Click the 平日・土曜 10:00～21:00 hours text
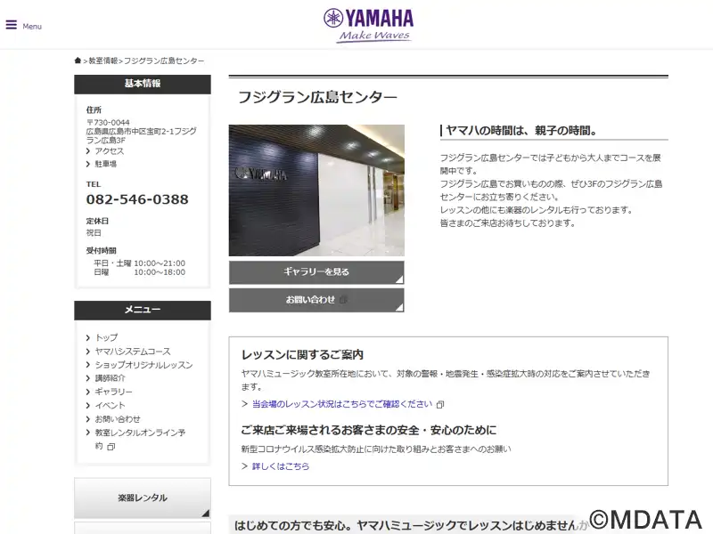Screen dimensions: 713x534 140,263
